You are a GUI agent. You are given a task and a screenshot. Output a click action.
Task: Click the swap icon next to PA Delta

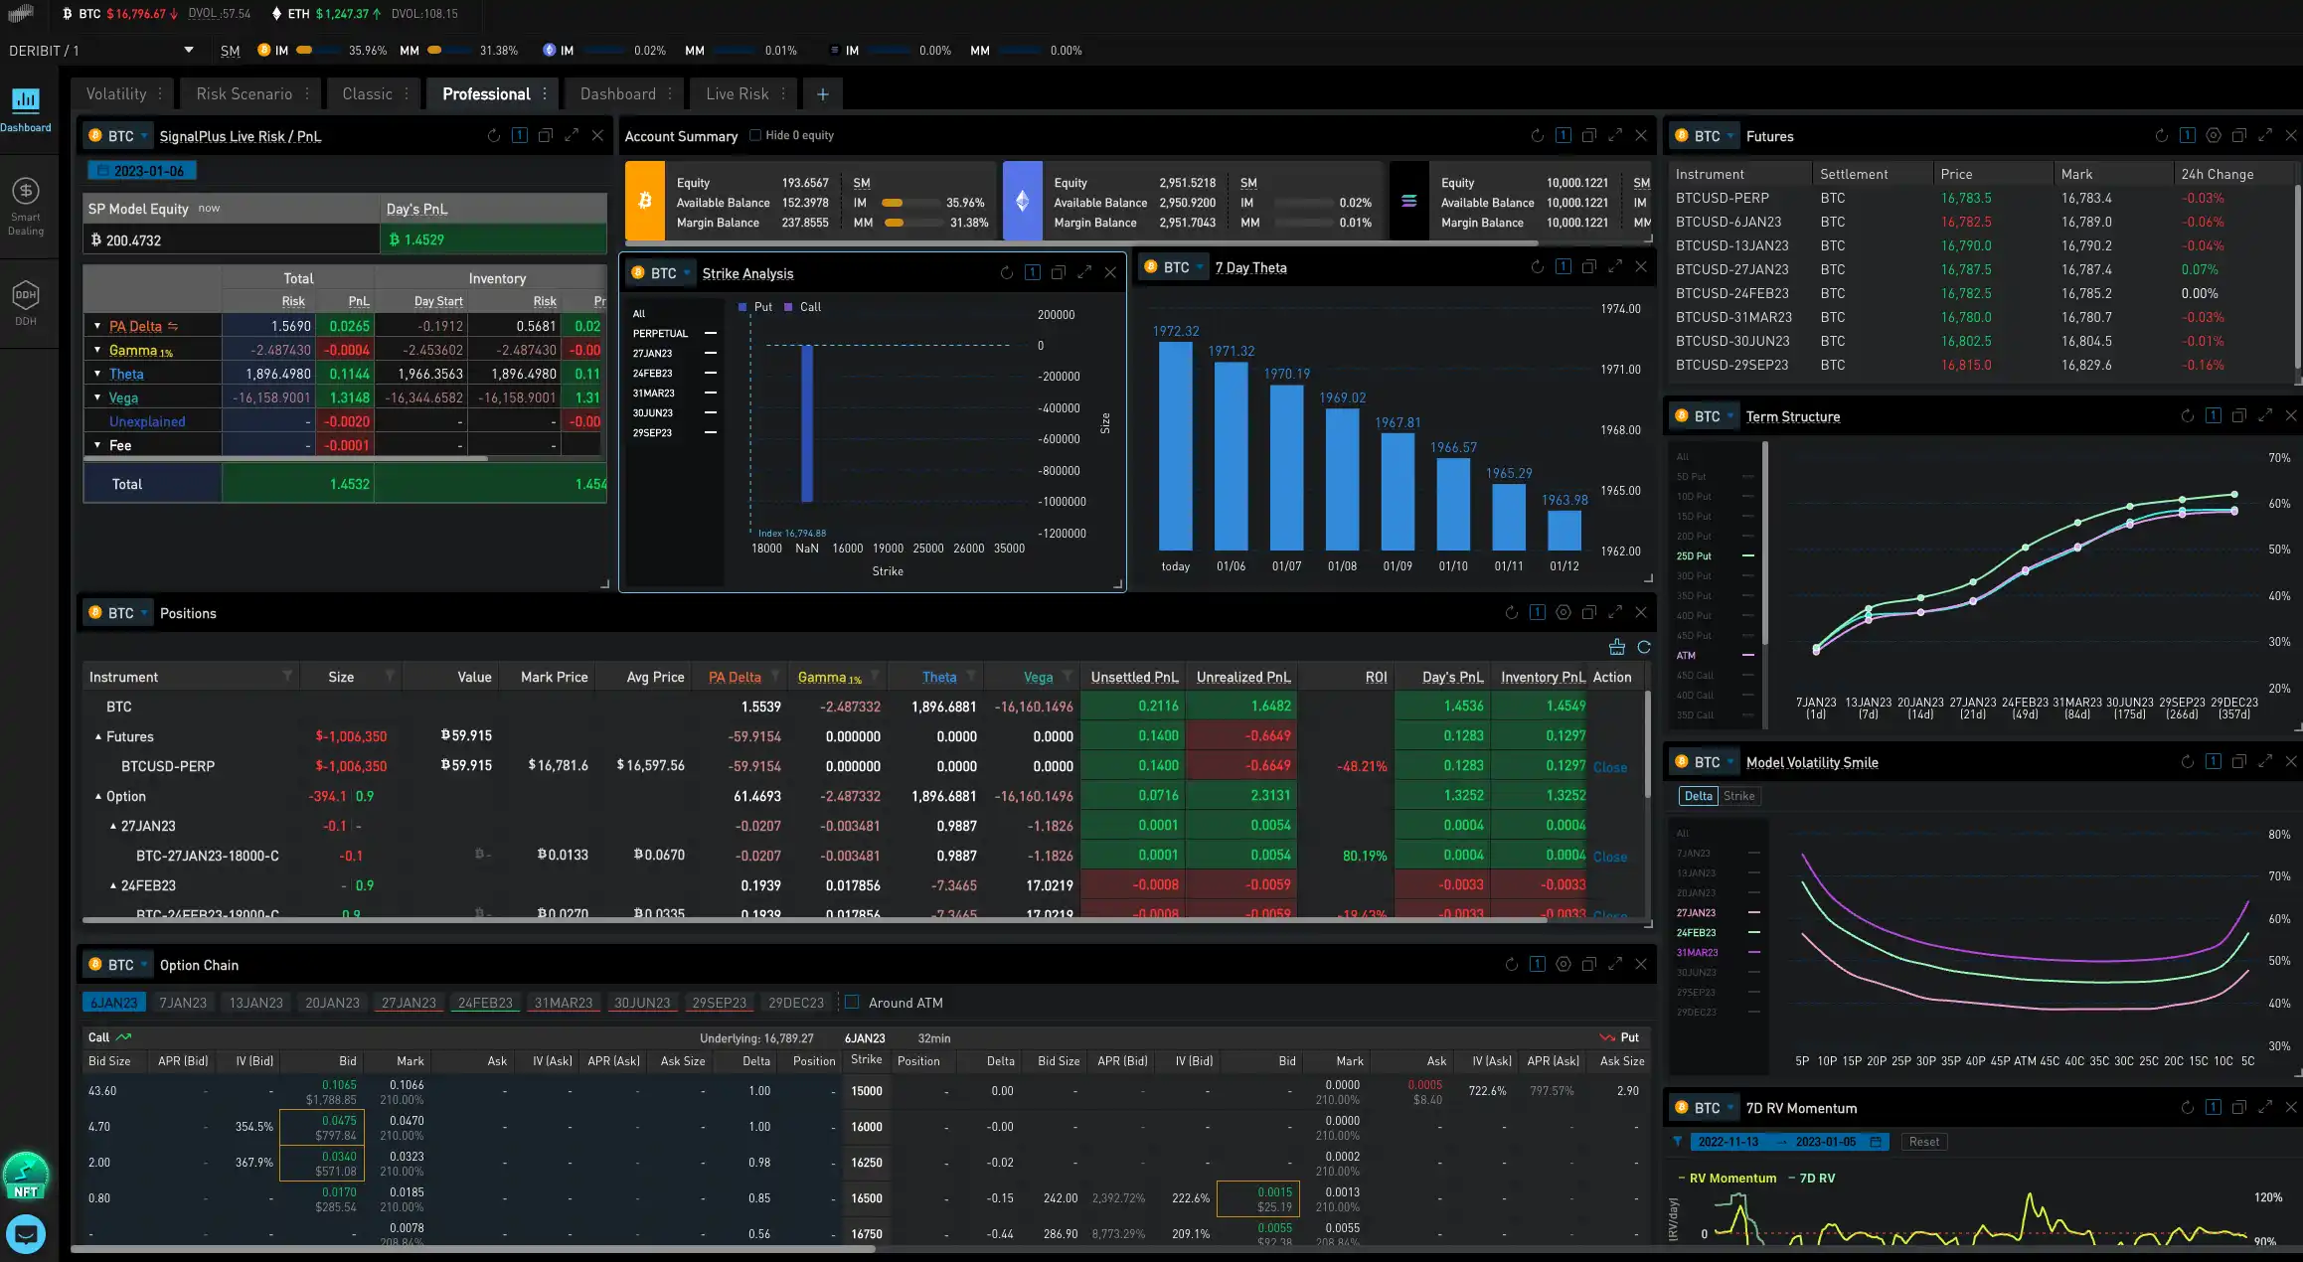(x=173, y=326)
